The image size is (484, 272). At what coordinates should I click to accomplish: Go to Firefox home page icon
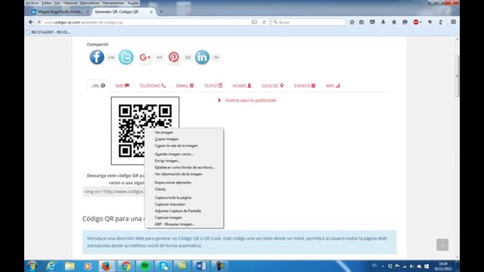tap(394, 22)
